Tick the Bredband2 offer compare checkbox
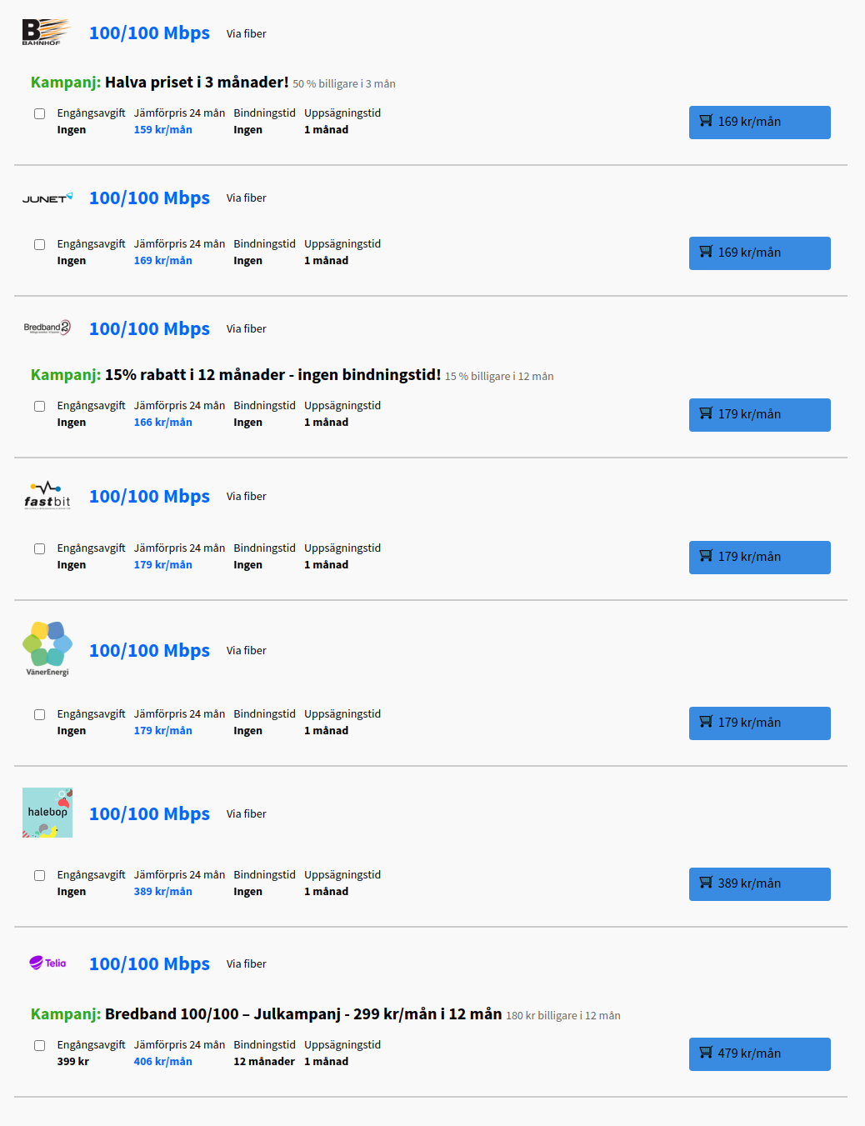The image size is (865, 1126). coord(39,406)
